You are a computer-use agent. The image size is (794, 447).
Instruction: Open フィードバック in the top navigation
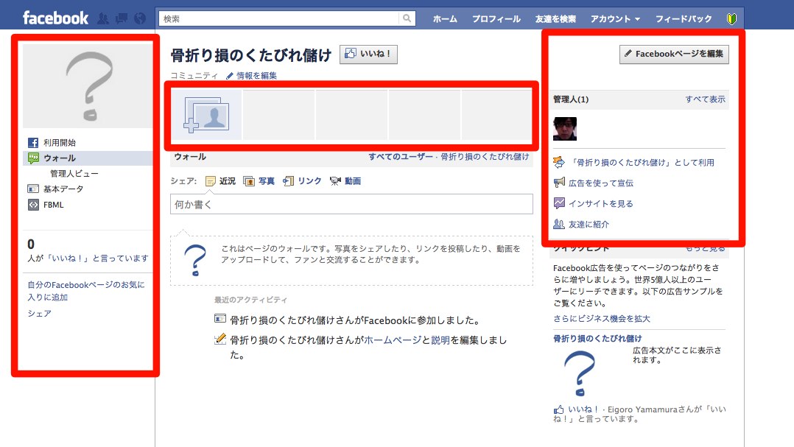point(683,18)
